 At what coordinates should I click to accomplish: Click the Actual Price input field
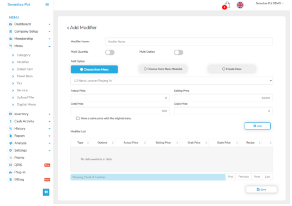click(x=120, y=98)
